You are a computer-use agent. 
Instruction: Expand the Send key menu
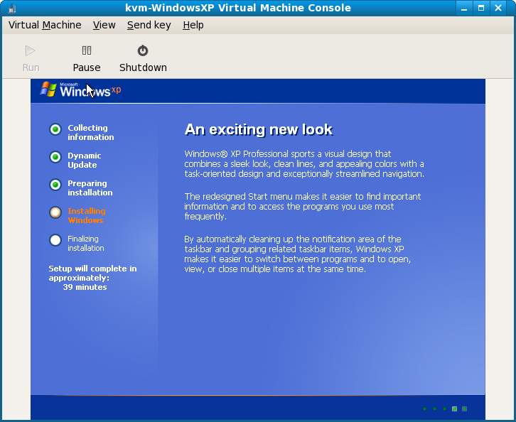click(x=149, y=25)
